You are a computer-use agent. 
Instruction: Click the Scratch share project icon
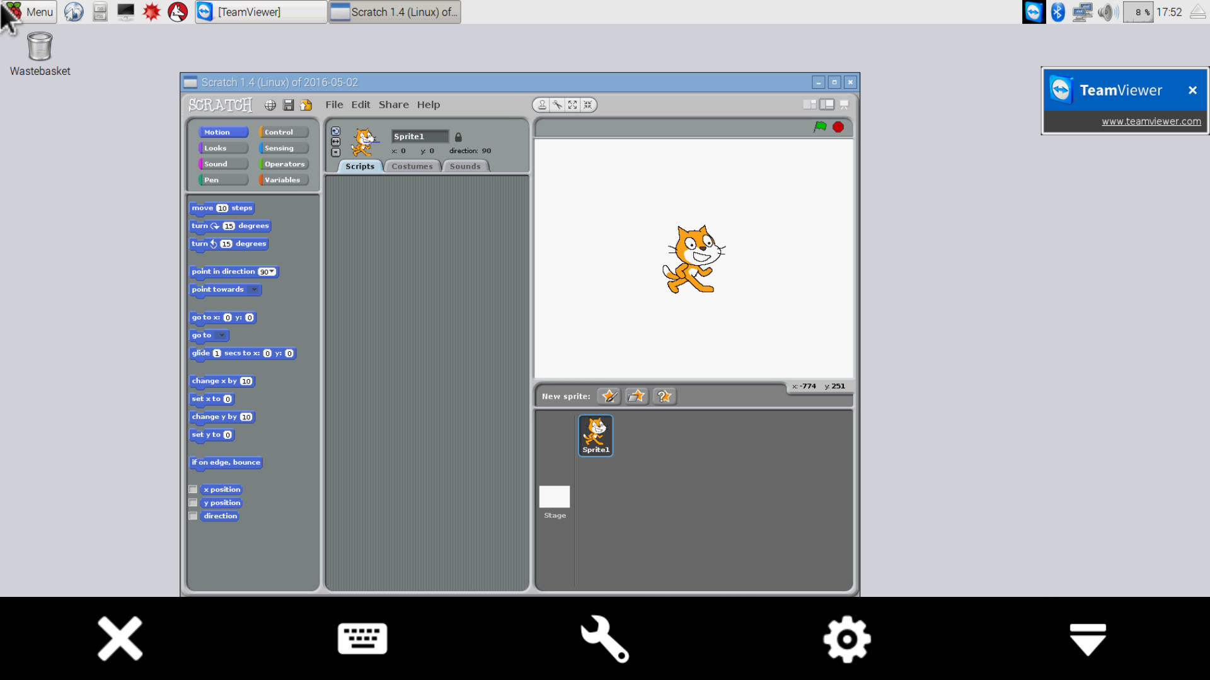[306, 105]
